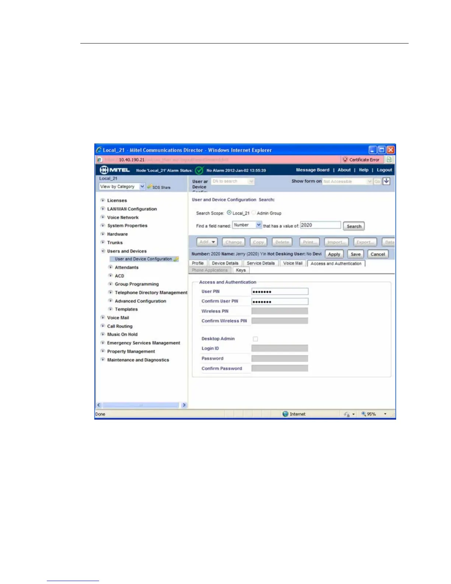This screenshot has width=451, height=584.
Task: Click the User PIN field
Action: click(x=280, y=292)
